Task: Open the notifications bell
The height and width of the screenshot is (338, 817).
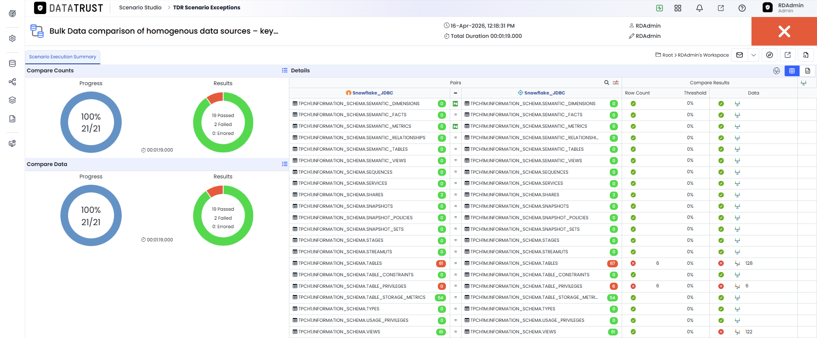Action: 699,8
